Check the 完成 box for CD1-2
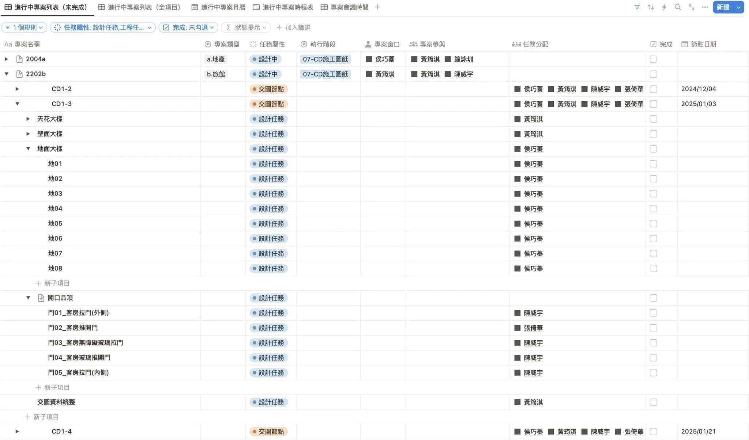The image size is (749, 440). (x=654, y=89)
